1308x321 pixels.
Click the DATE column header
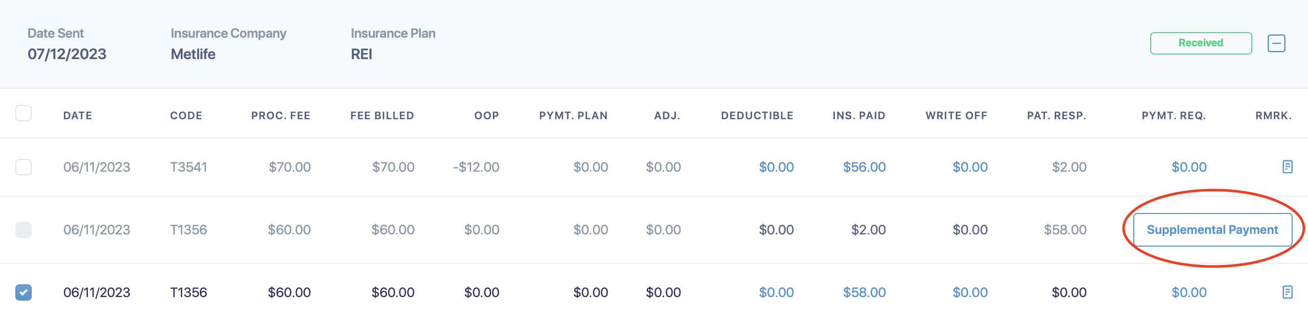[x=78, y=116]
